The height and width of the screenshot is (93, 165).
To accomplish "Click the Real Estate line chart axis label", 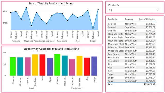I will click(62, 41).
